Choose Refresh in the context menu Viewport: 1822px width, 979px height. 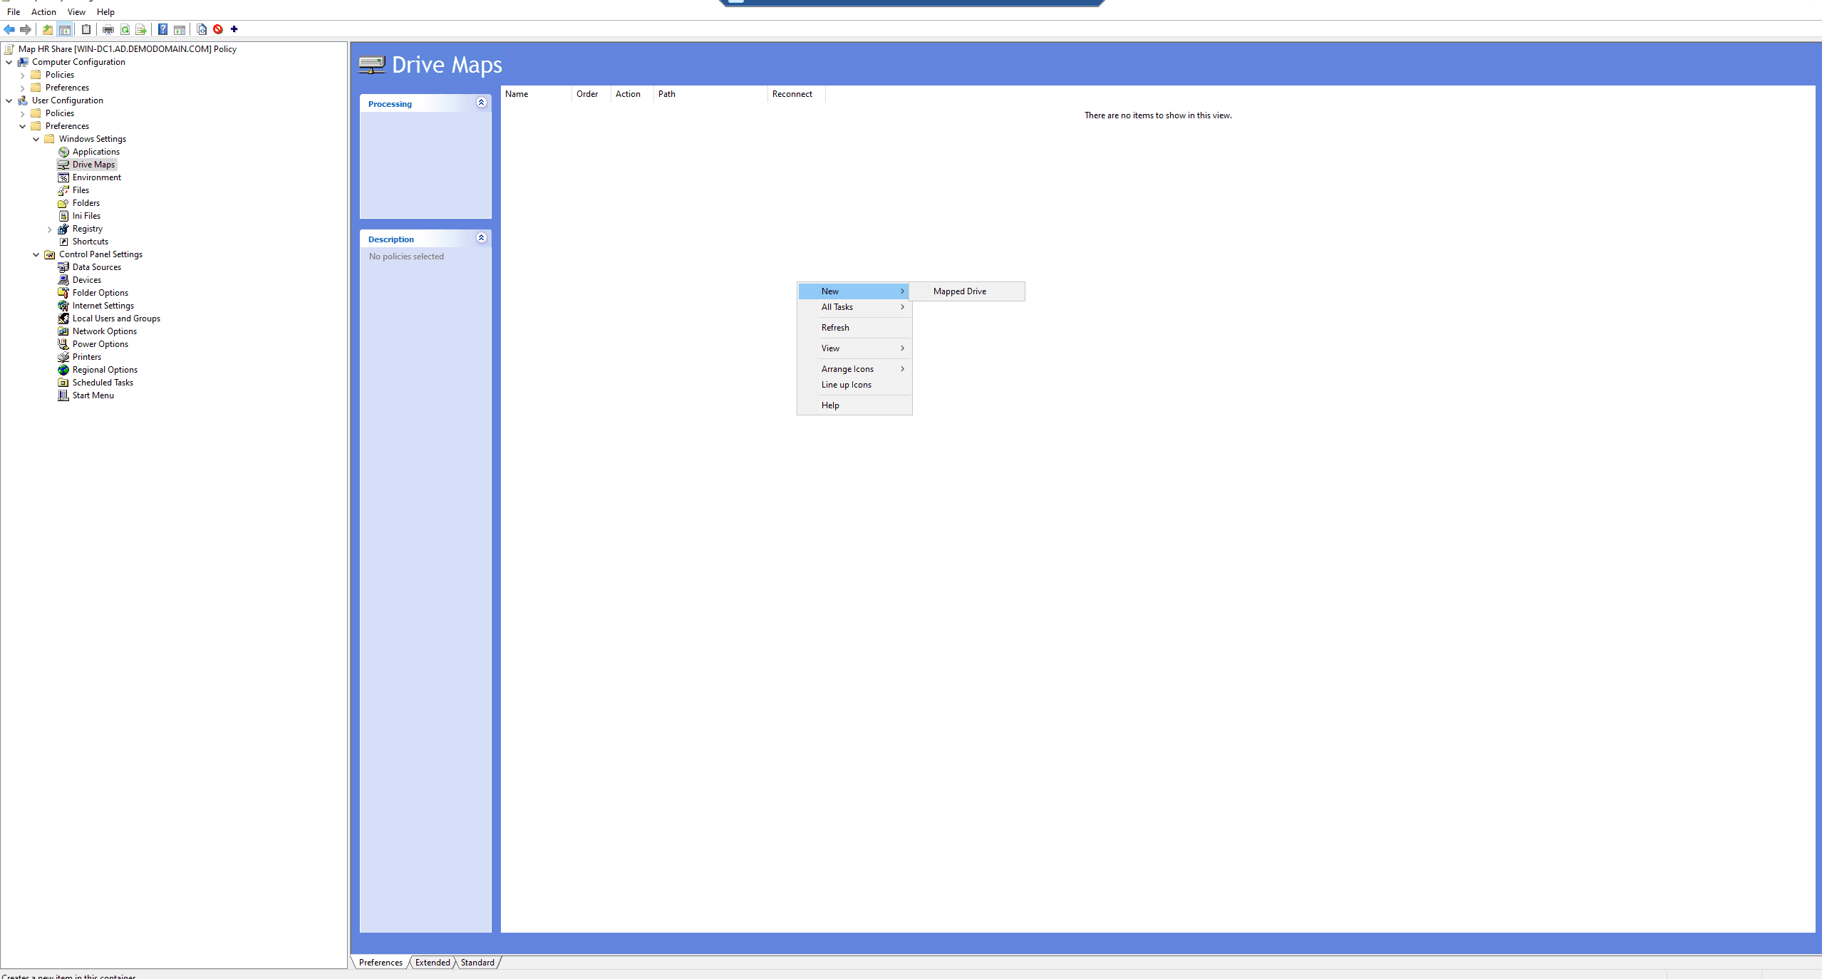[x=835, y=328]
